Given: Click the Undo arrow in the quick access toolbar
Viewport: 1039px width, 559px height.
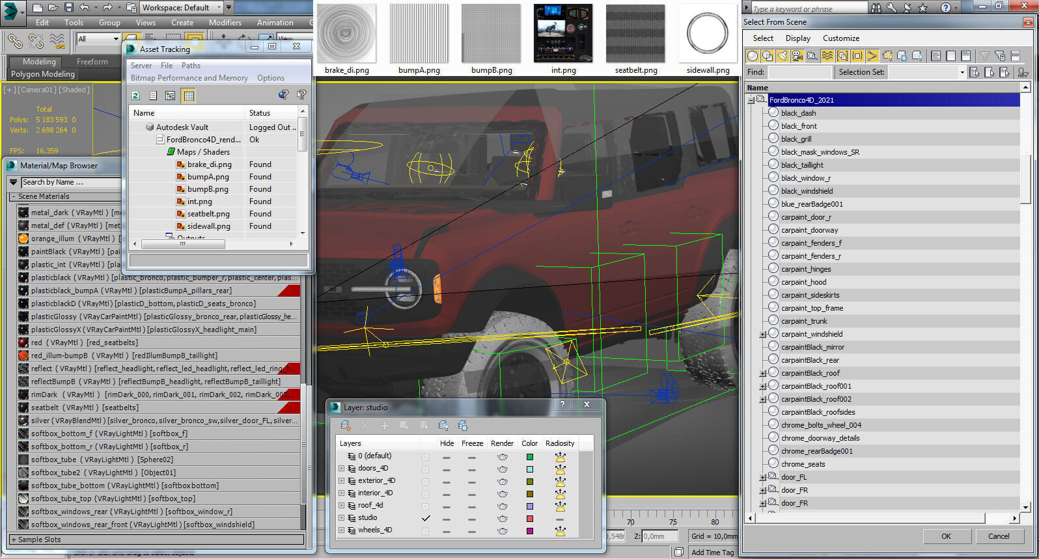Looking at the screenshot, I should [x=85, y=8].
